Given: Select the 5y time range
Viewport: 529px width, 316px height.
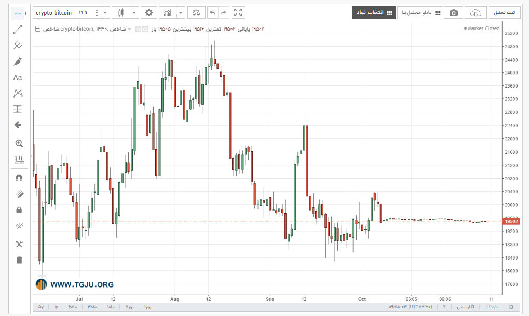Looking at the screenshot, I should [x=41, y=307].
